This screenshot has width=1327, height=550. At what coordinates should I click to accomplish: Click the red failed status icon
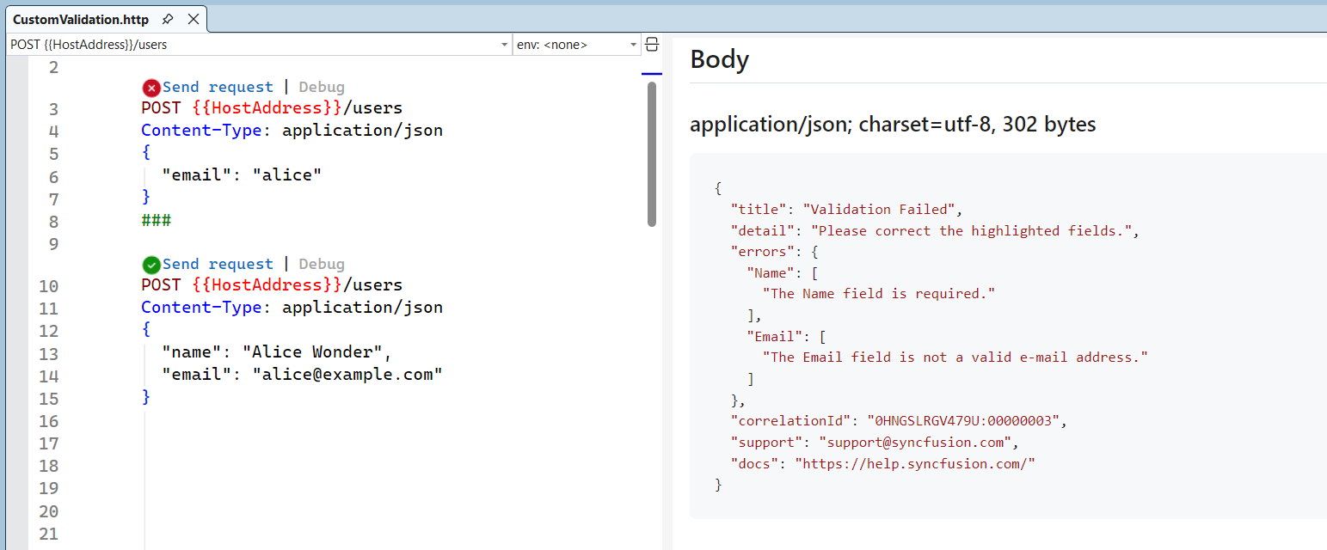(x=151, y=88)
